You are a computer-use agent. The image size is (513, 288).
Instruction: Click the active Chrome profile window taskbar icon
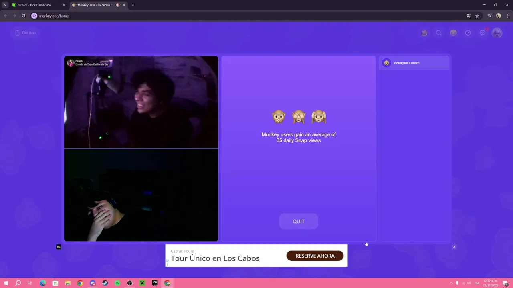(167, 283)
